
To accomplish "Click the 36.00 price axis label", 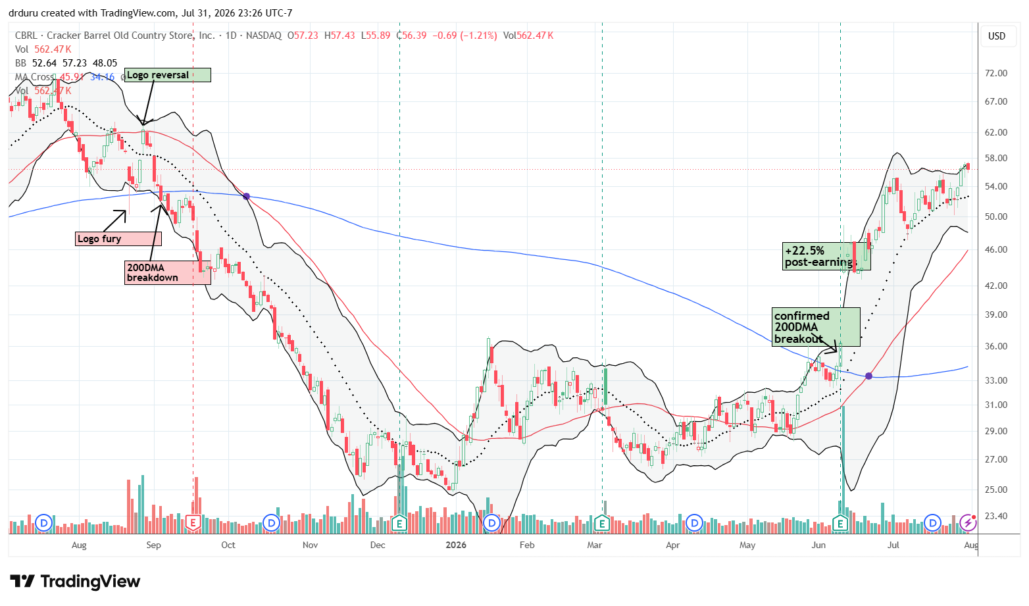I will click(x=996, y=346).
